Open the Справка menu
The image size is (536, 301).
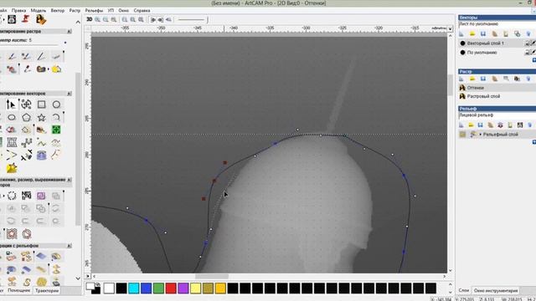click(x=142, y=11)
